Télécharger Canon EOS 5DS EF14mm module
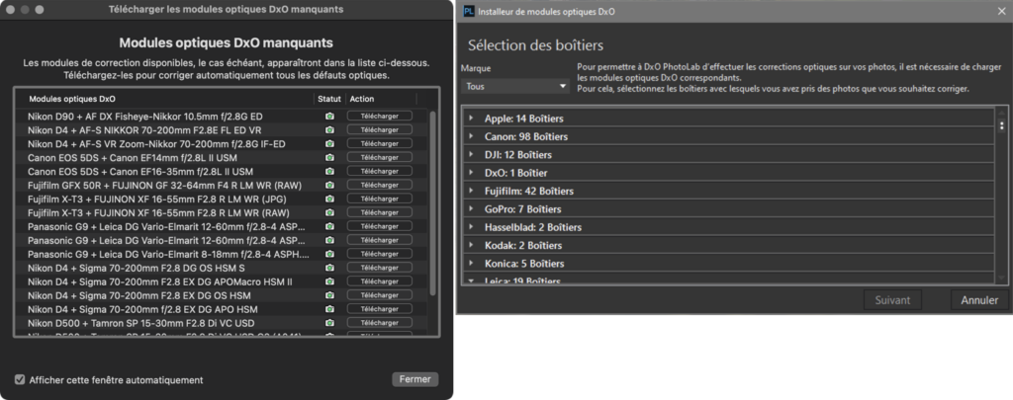 pos(379,157)
